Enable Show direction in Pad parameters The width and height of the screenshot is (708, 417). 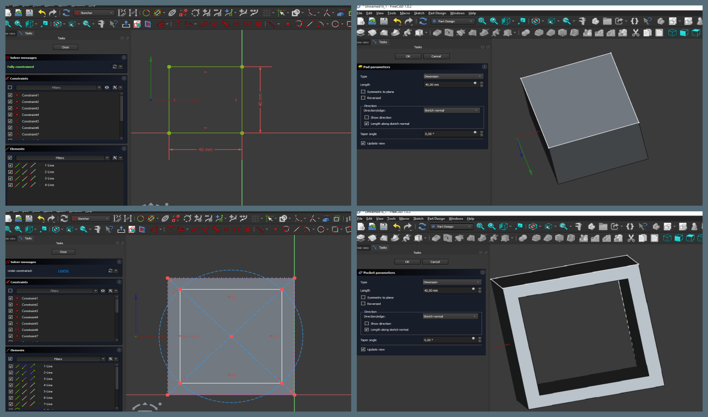(x=367, y=117)
